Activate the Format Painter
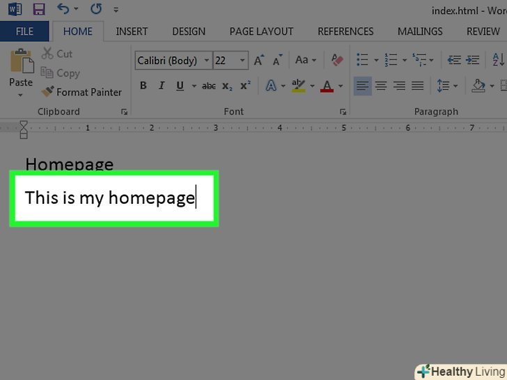Viewport: 507px width, 380px height. [81, 92]
